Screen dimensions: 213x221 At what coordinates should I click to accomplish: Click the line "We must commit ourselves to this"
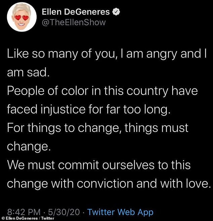tap(99, 165)
